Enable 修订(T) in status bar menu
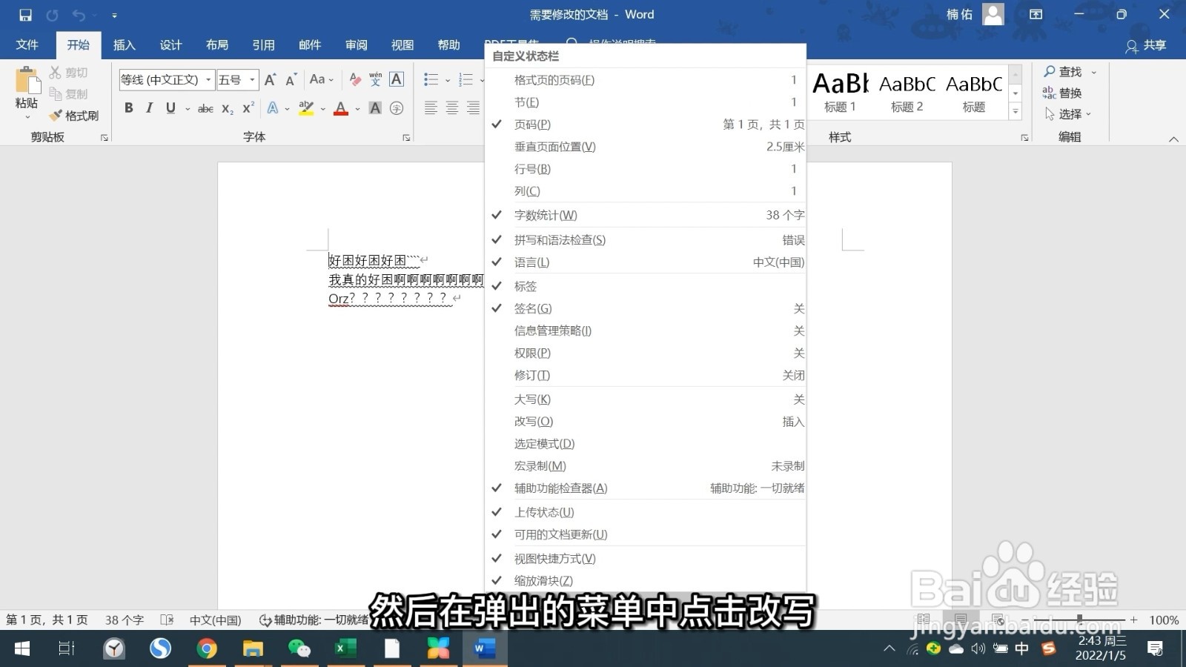This screenshot has height=667, width=1186. (x=645, y=375)
